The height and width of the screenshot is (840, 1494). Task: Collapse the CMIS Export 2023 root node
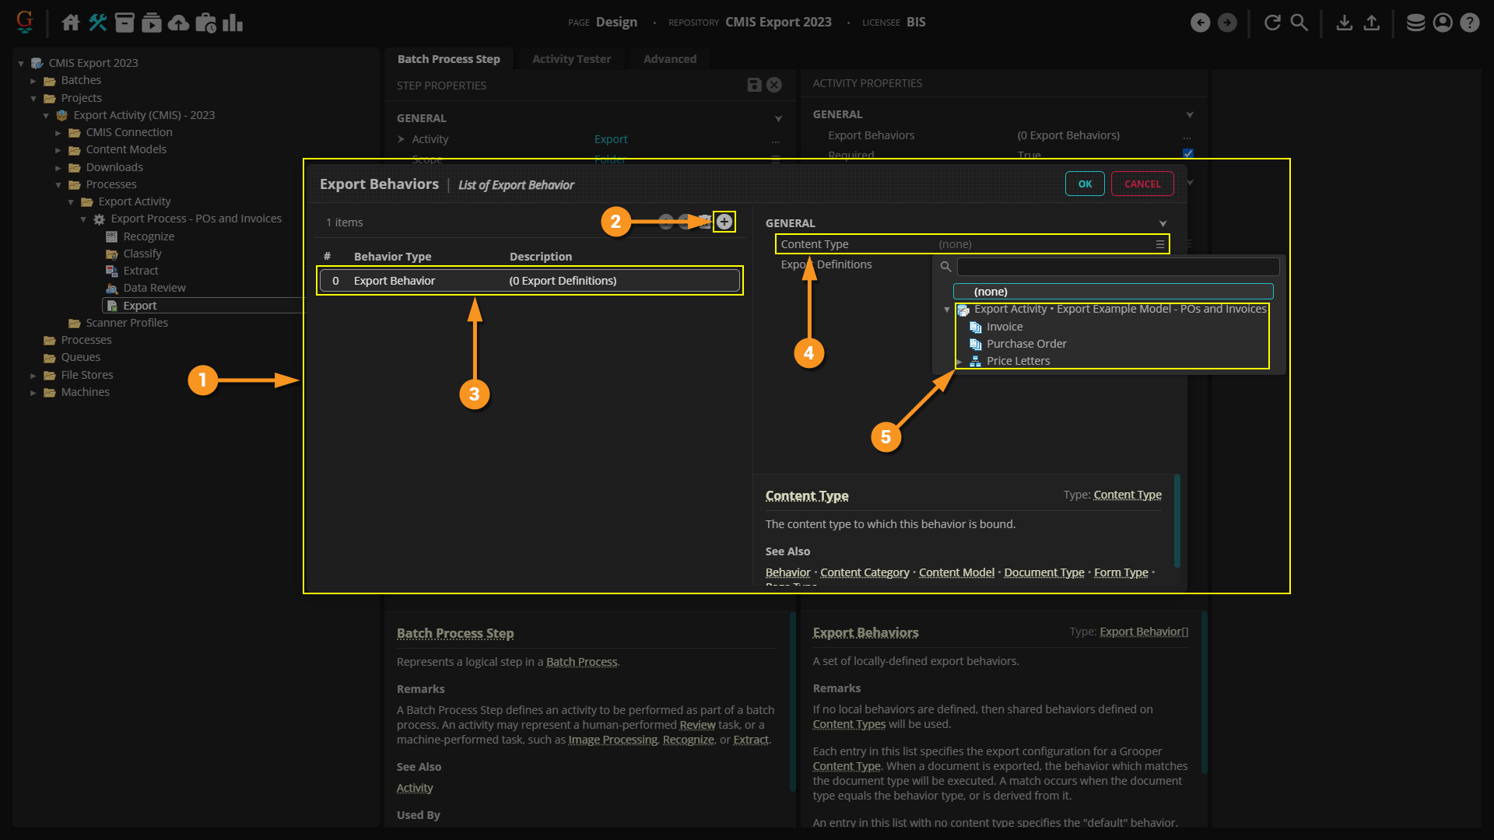tap(21, 63)
